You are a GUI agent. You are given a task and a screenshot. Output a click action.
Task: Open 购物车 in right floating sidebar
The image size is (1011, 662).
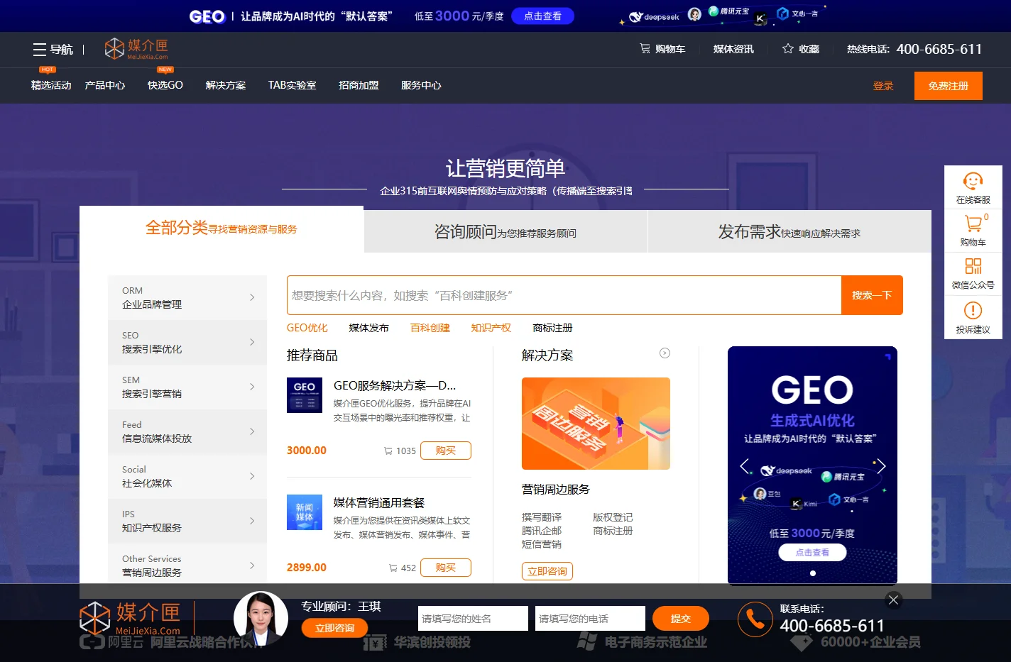[x=973, y=230]
